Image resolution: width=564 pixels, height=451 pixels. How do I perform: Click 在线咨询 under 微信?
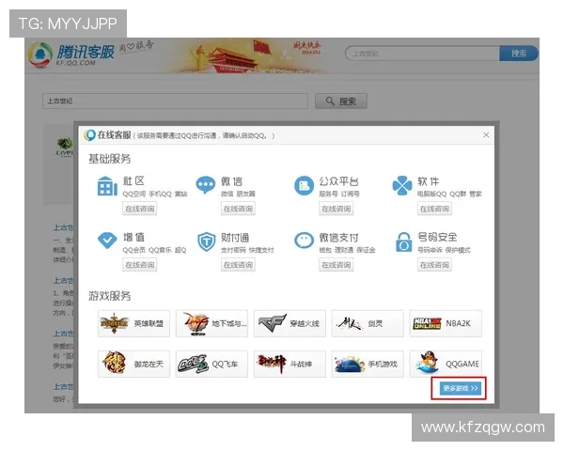pos(238,209)
